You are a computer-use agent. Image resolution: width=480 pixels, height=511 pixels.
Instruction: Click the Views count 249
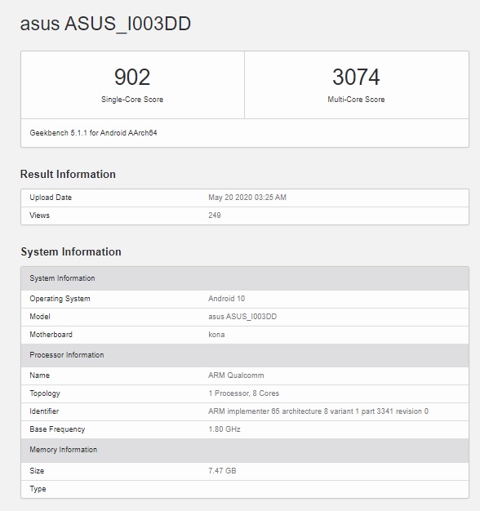215,216
